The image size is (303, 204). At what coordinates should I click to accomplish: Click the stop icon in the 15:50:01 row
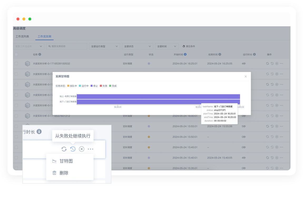277,137
